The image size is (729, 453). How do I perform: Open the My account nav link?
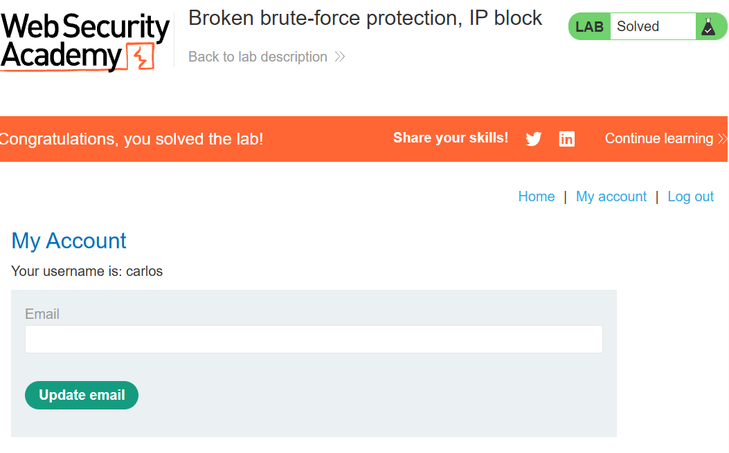click(611, 196)
